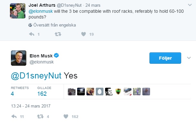196x126 pixels.
Task: Like Elon Musk's tweet with 162 likes
Action: click(66, 116)
